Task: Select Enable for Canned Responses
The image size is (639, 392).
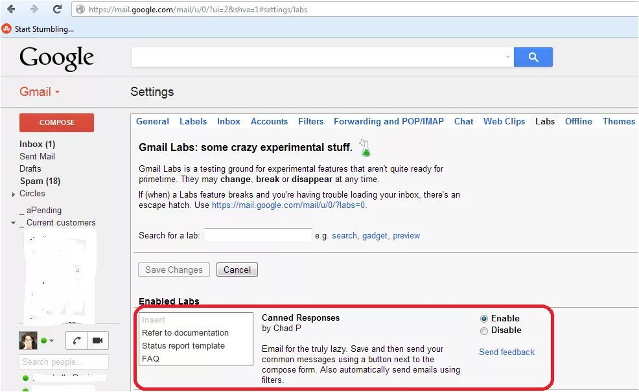Action: pos(484,319)
